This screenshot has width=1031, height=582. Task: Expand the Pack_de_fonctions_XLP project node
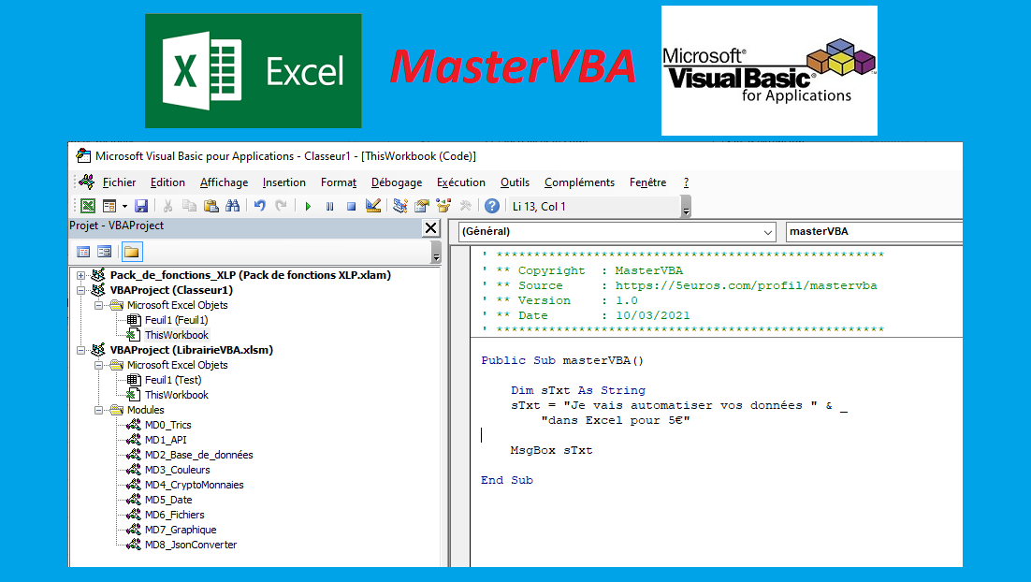point(80,275)
